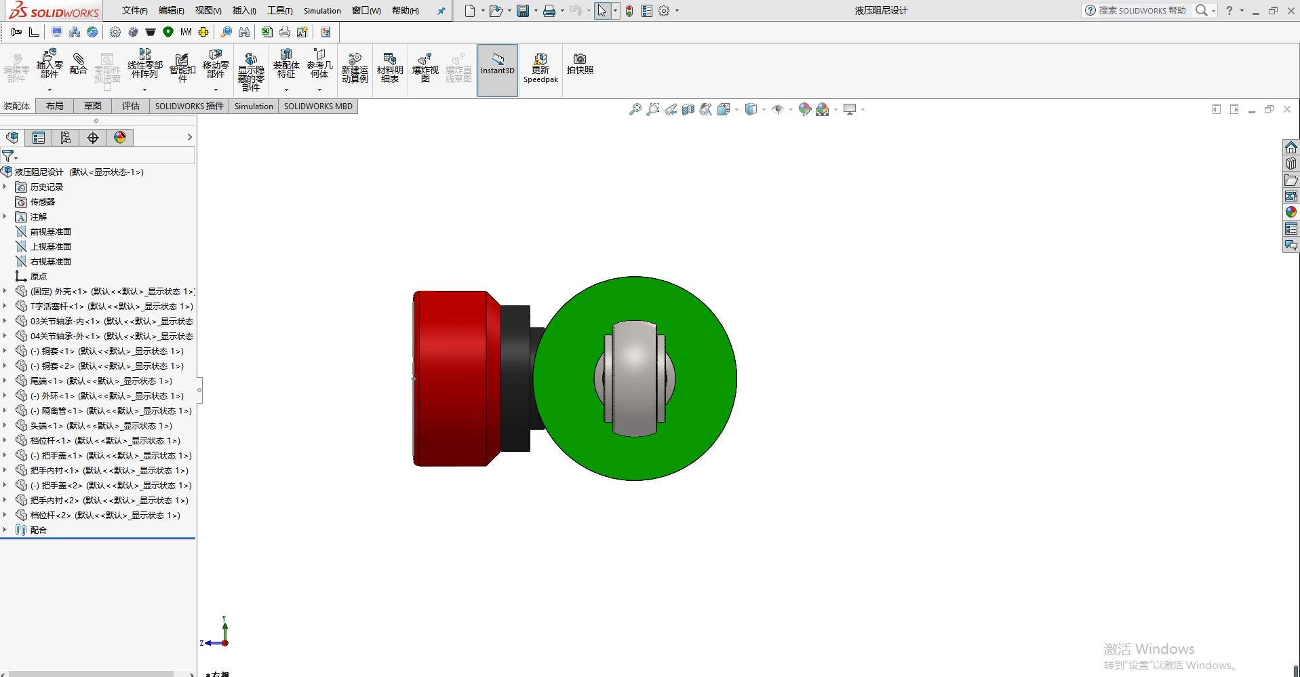This screenshot has width=1300, height=677.
Task: Open SOLIDWORKS Resources home in task pane
Action: 1291,147
